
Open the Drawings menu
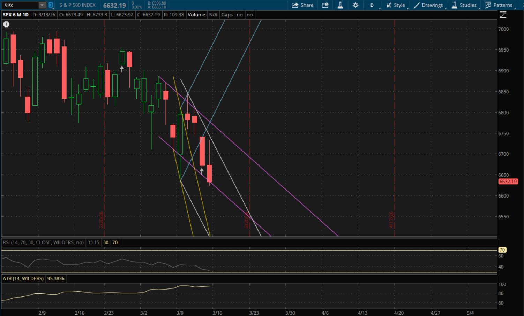428,5
